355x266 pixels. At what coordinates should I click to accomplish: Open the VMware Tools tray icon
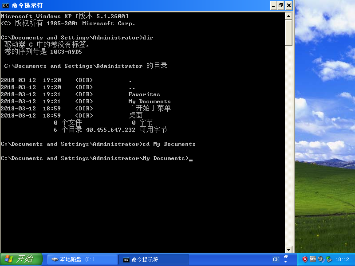313,259
